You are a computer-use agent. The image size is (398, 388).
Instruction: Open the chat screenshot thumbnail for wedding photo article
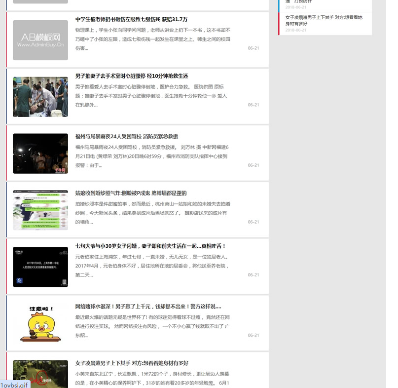point(40,210)
